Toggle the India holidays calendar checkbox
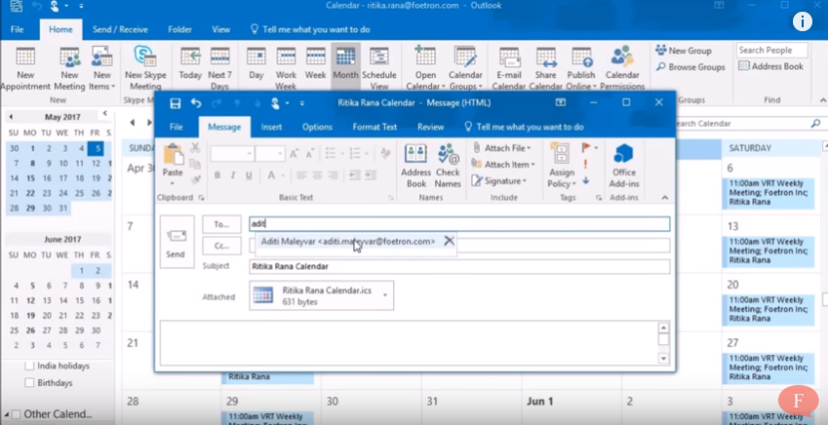828x425 pixels. coord(29,366)
